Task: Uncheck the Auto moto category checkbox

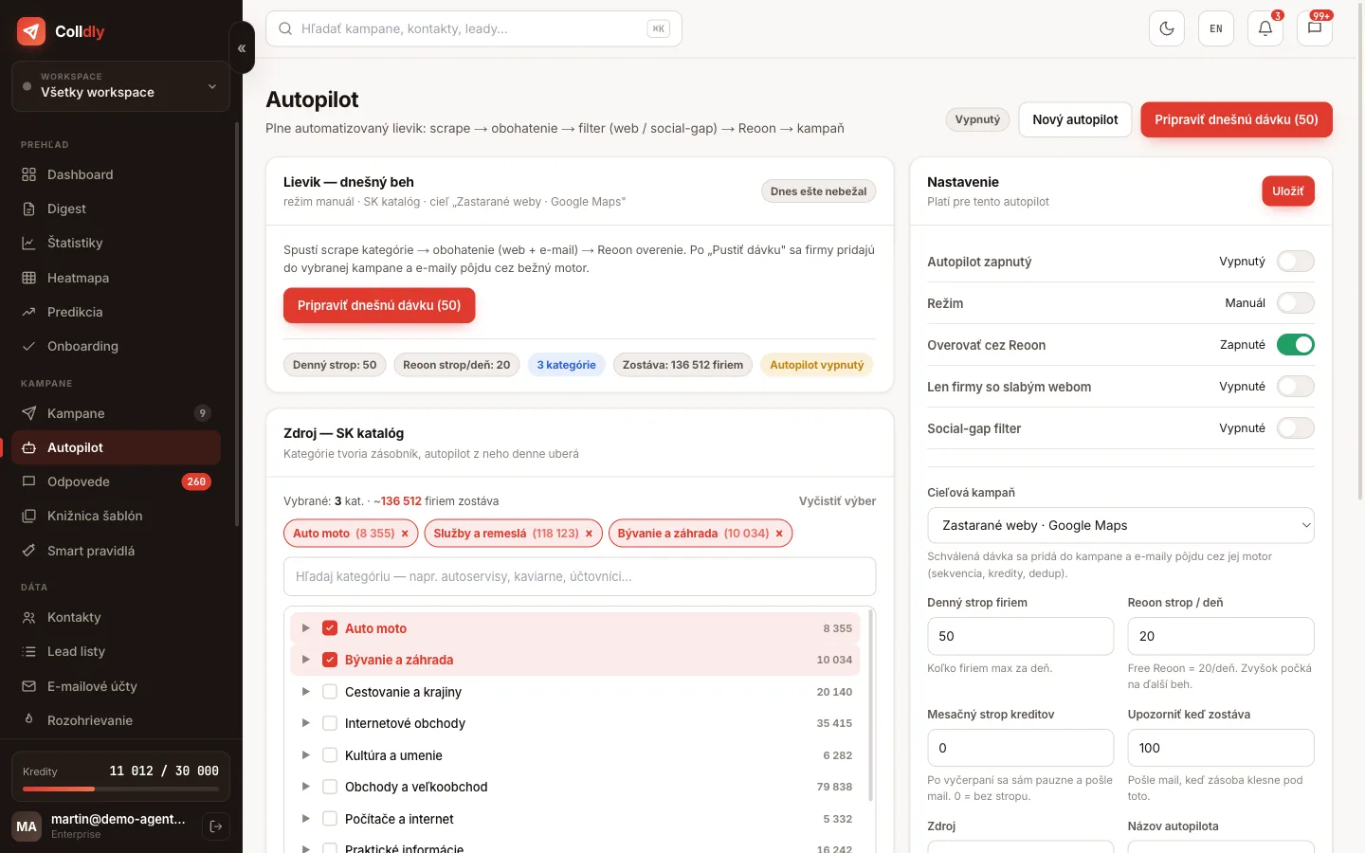Action: pos(330,628)
